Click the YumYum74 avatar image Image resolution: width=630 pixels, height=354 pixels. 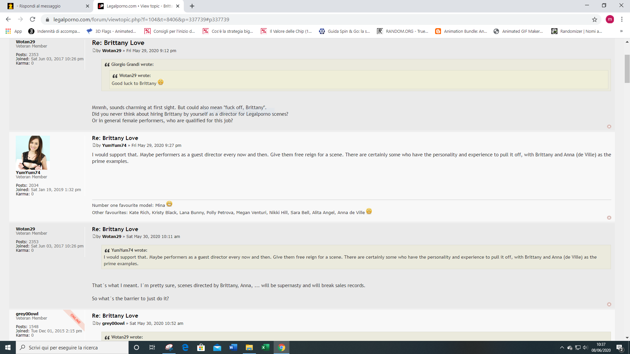(33, 152)
